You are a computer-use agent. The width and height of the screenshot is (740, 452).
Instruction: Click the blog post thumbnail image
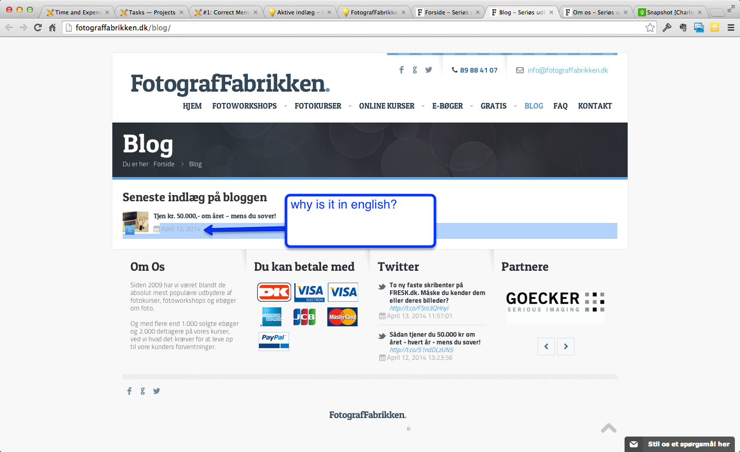[x=136, y=222]
